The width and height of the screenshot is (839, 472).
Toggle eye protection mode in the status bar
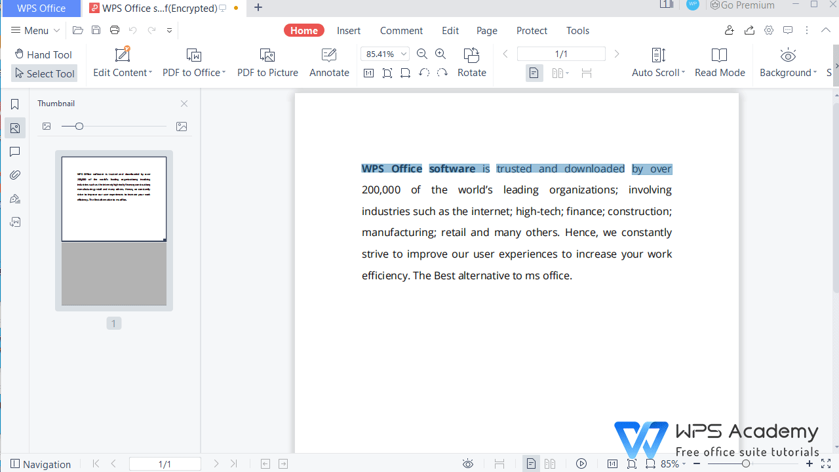pos(468,464)
